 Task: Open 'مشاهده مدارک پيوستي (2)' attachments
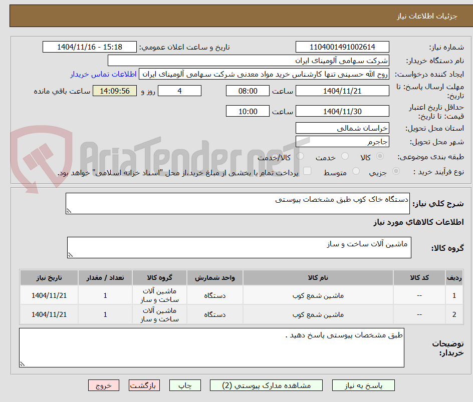266,385
